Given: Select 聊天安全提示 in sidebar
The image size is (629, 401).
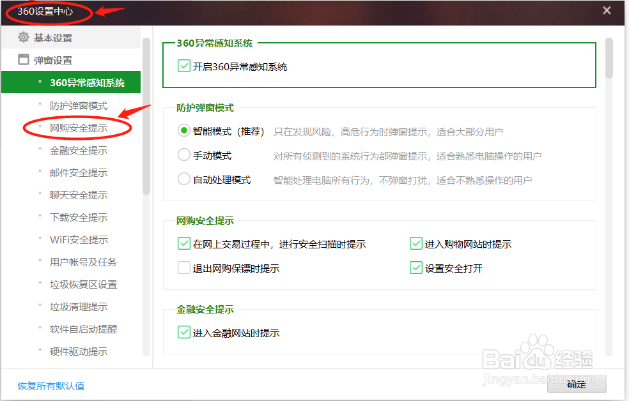Looking at the screenshot, I should click(x=79, y=195).
